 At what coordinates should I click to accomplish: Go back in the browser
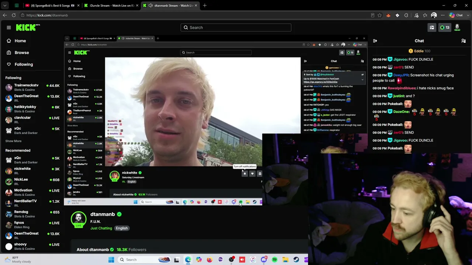pos(5,15)
